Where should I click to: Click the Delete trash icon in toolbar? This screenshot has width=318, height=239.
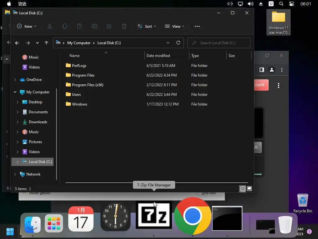point(124,26)
